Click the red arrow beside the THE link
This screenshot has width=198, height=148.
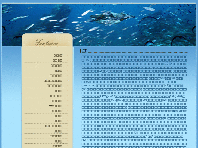point(68,106)
